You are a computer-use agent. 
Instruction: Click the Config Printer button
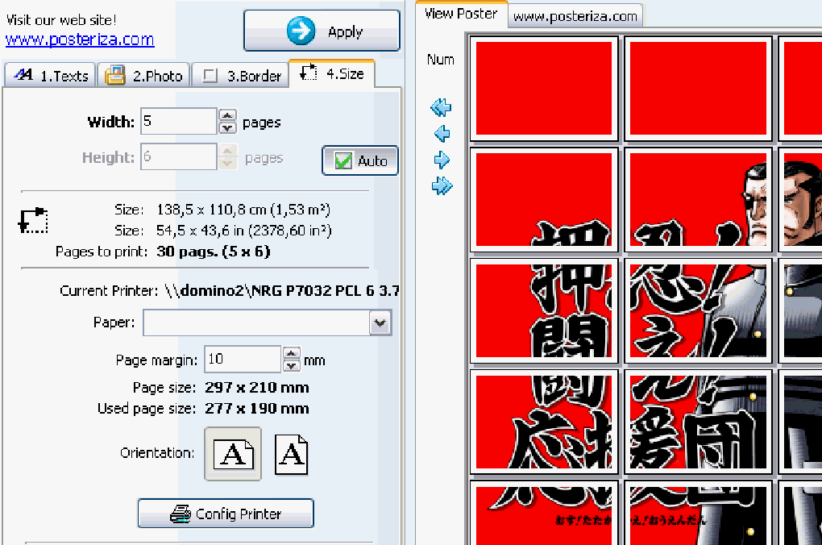[x=226, y=513]
